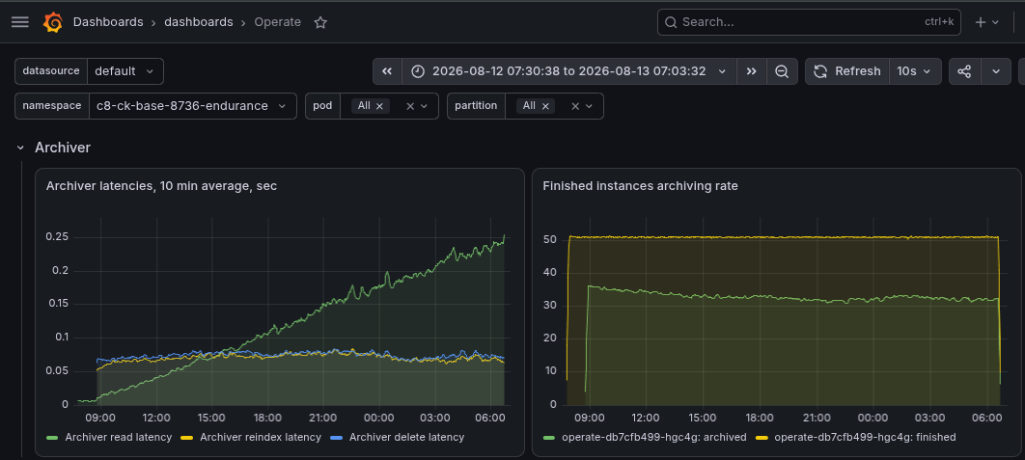Click the clock icon in time picker
This screenshot has width=1025, height=460.
tap(418, 71)
